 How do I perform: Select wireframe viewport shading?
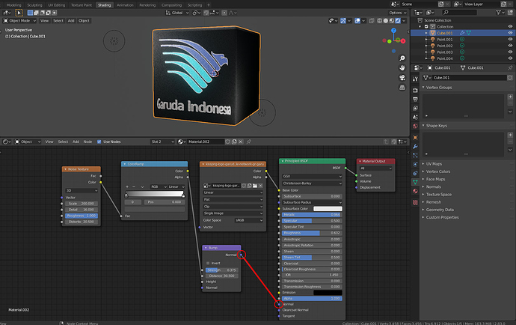point(379,21)
